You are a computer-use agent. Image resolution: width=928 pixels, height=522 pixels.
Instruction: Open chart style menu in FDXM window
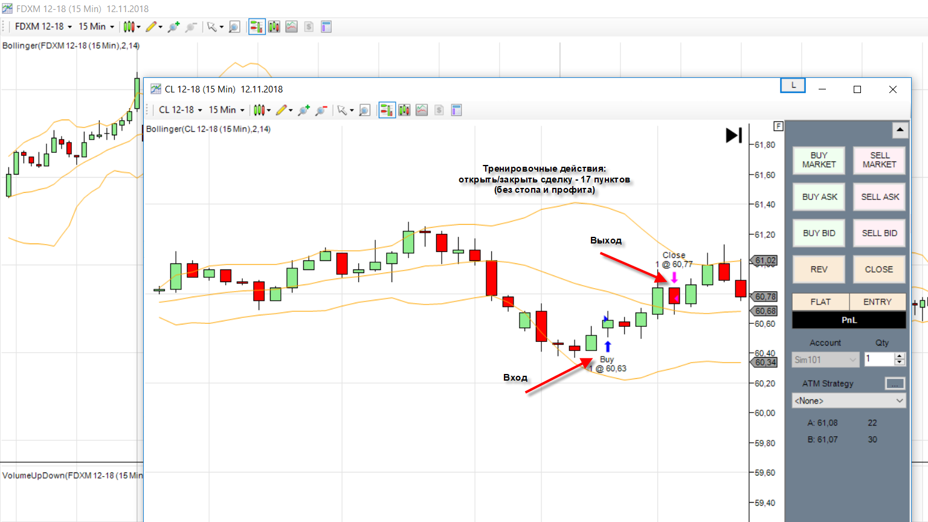[x=131, y=27]
